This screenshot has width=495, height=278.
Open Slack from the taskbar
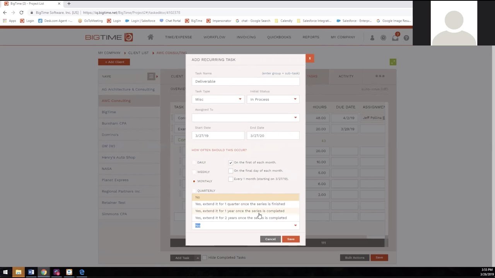point(56,272)
